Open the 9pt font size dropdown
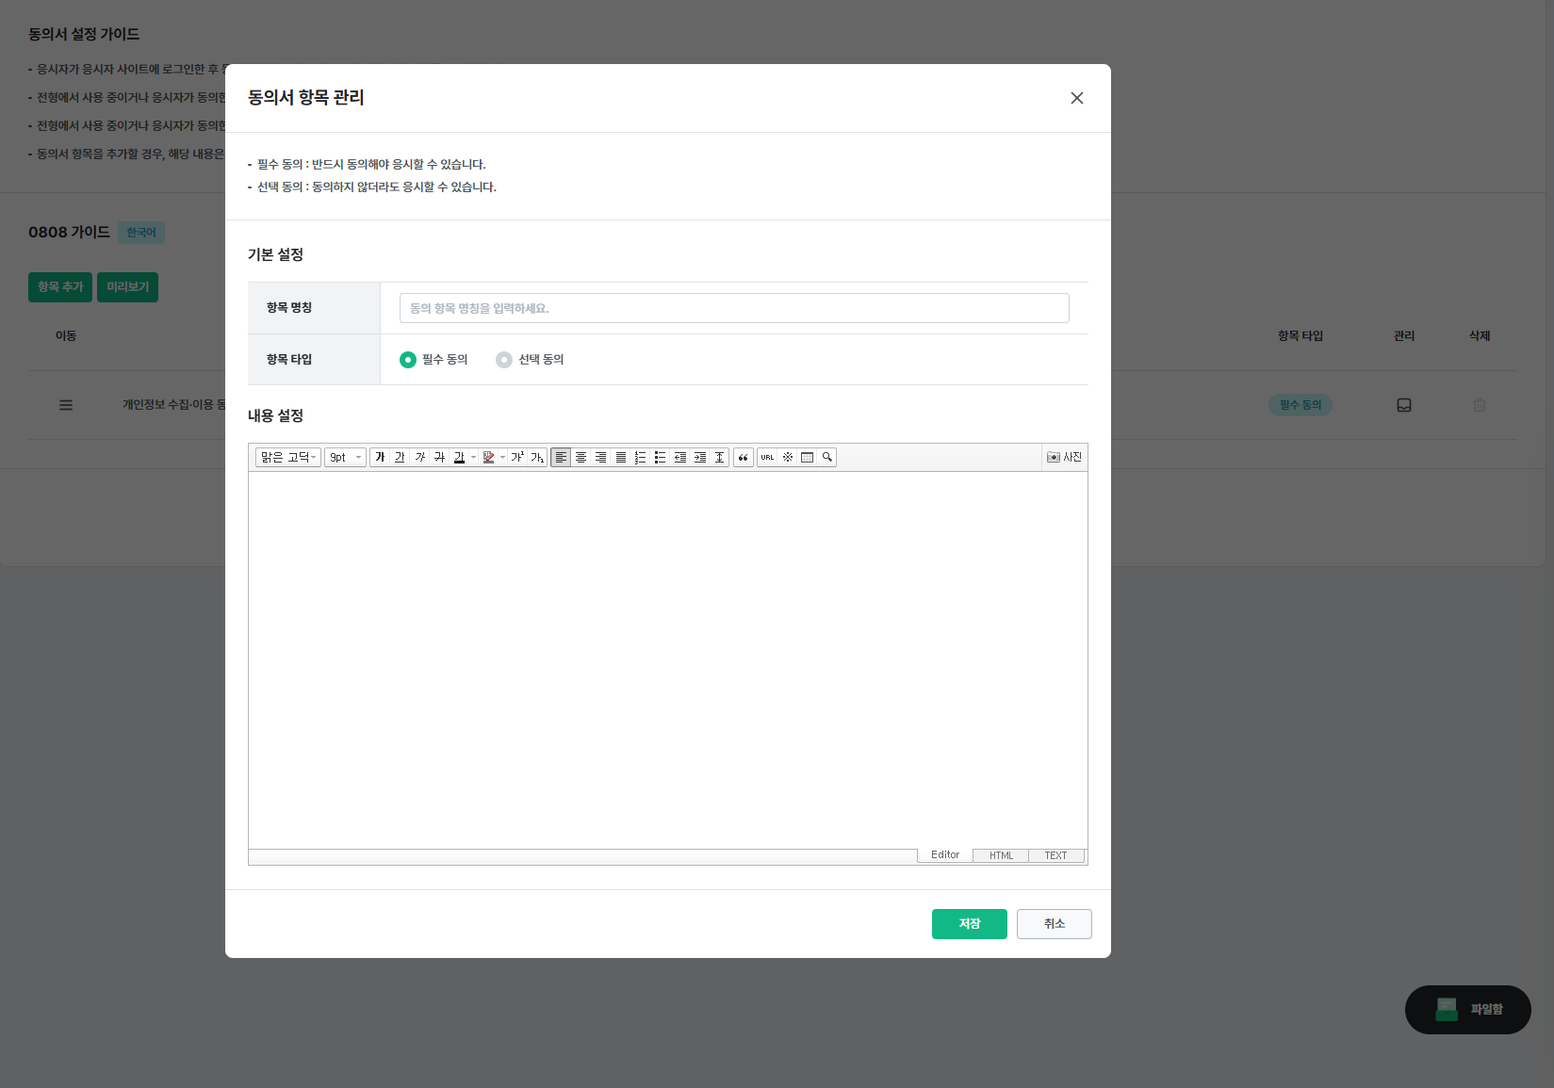1554x1088 pixels. tap(345, 457)
